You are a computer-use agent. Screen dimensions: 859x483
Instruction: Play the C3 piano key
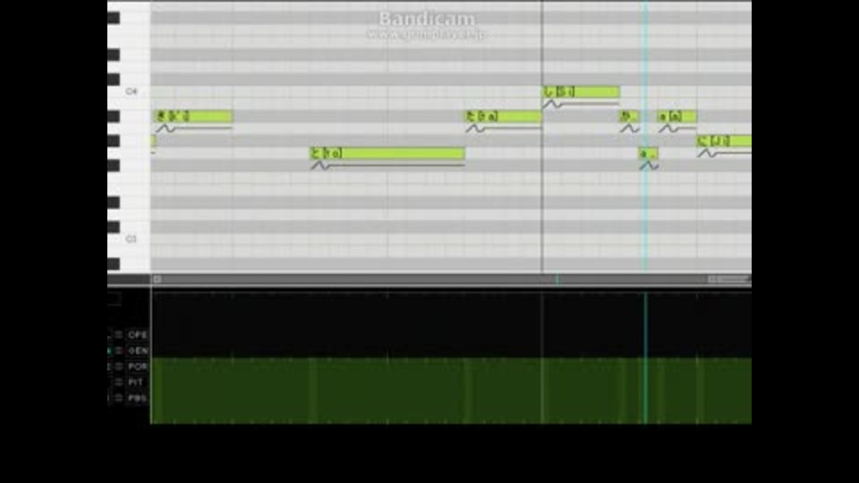(129, 240)
